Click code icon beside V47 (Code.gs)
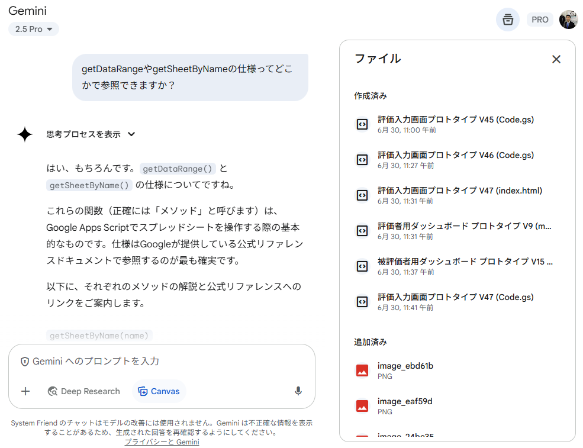 (362, 301)
